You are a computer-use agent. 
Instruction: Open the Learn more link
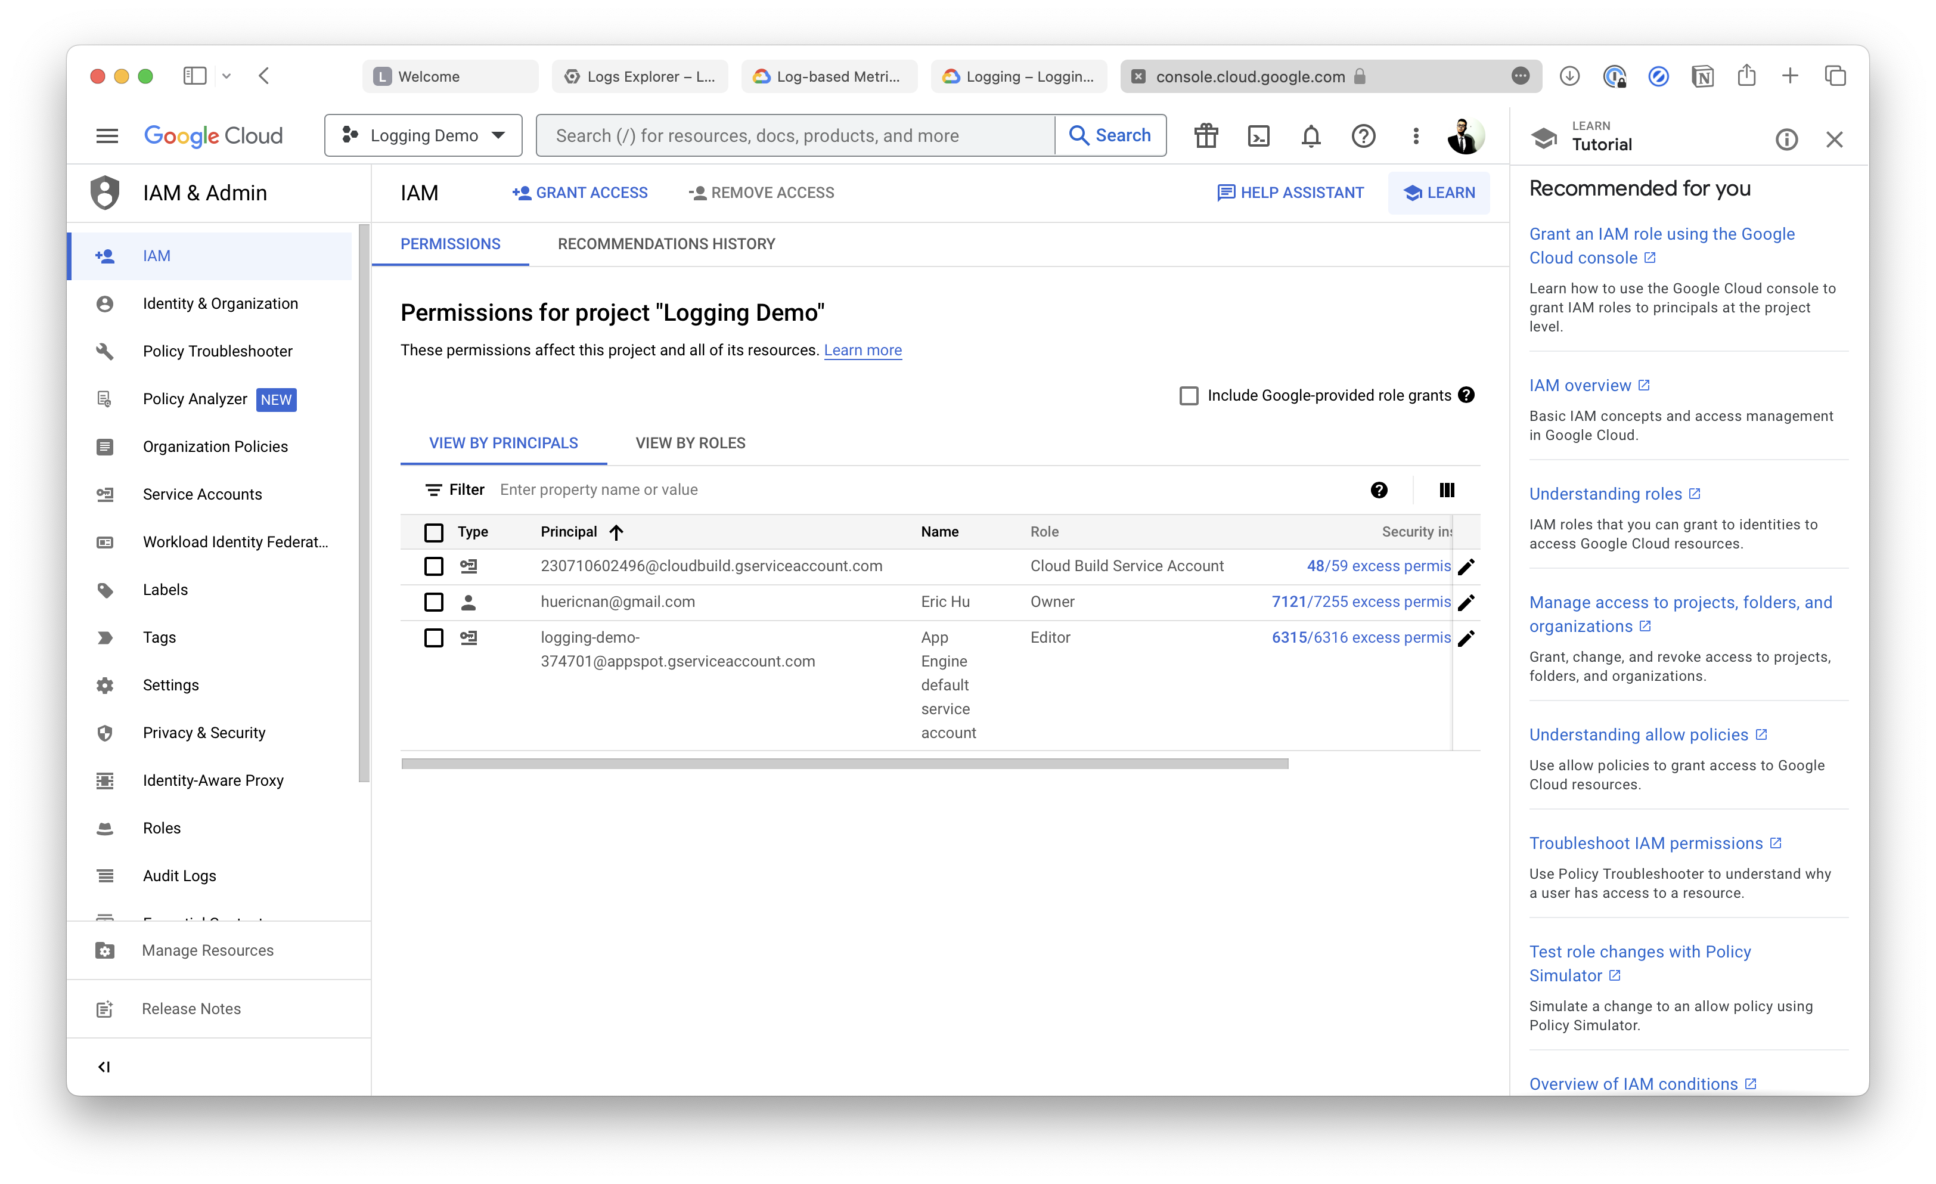(x=862, y=351)
